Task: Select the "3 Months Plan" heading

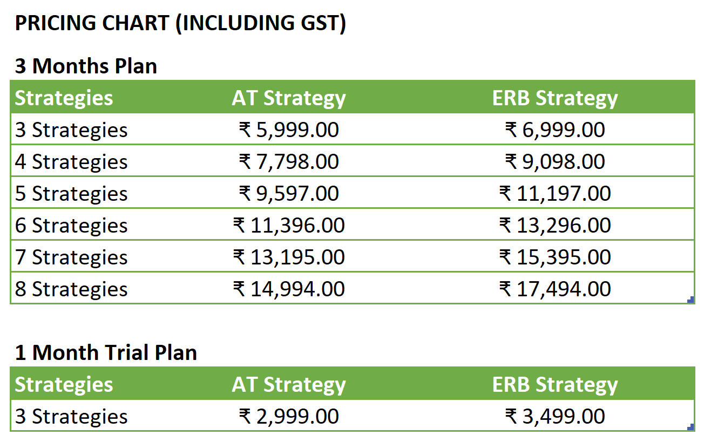Action: point(86,66)
